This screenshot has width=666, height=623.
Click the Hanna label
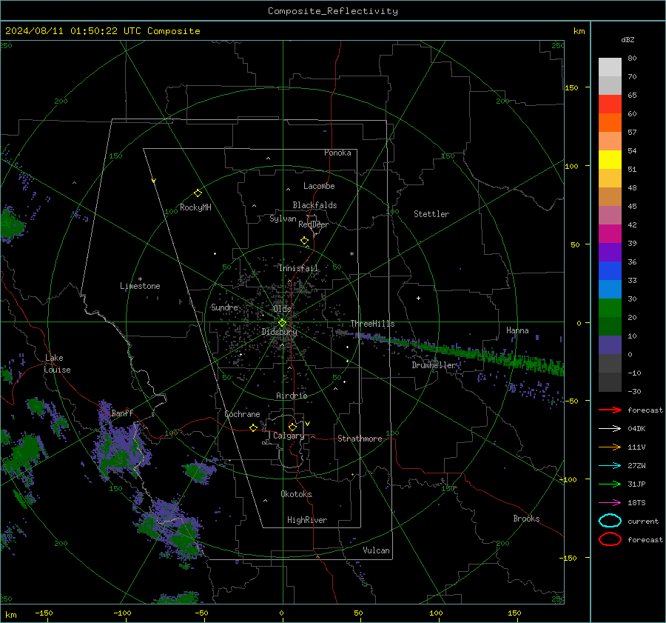[x=517, y=330]
